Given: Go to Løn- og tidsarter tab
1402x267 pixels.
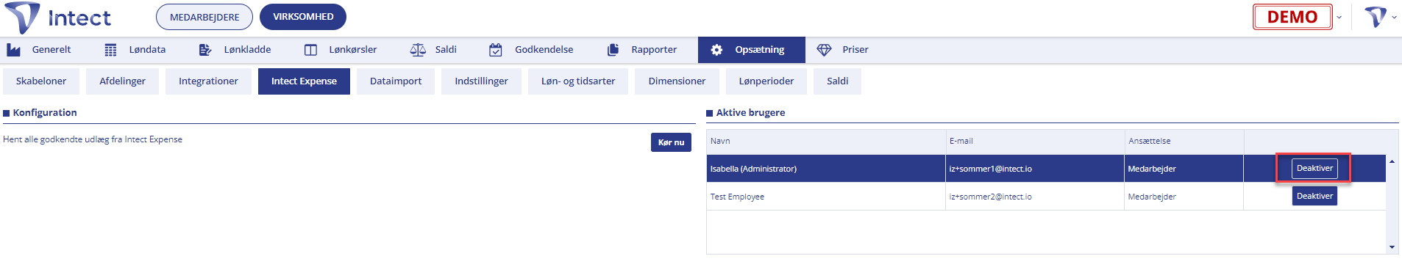Looking at the screenshot, I should pos(578,81).
